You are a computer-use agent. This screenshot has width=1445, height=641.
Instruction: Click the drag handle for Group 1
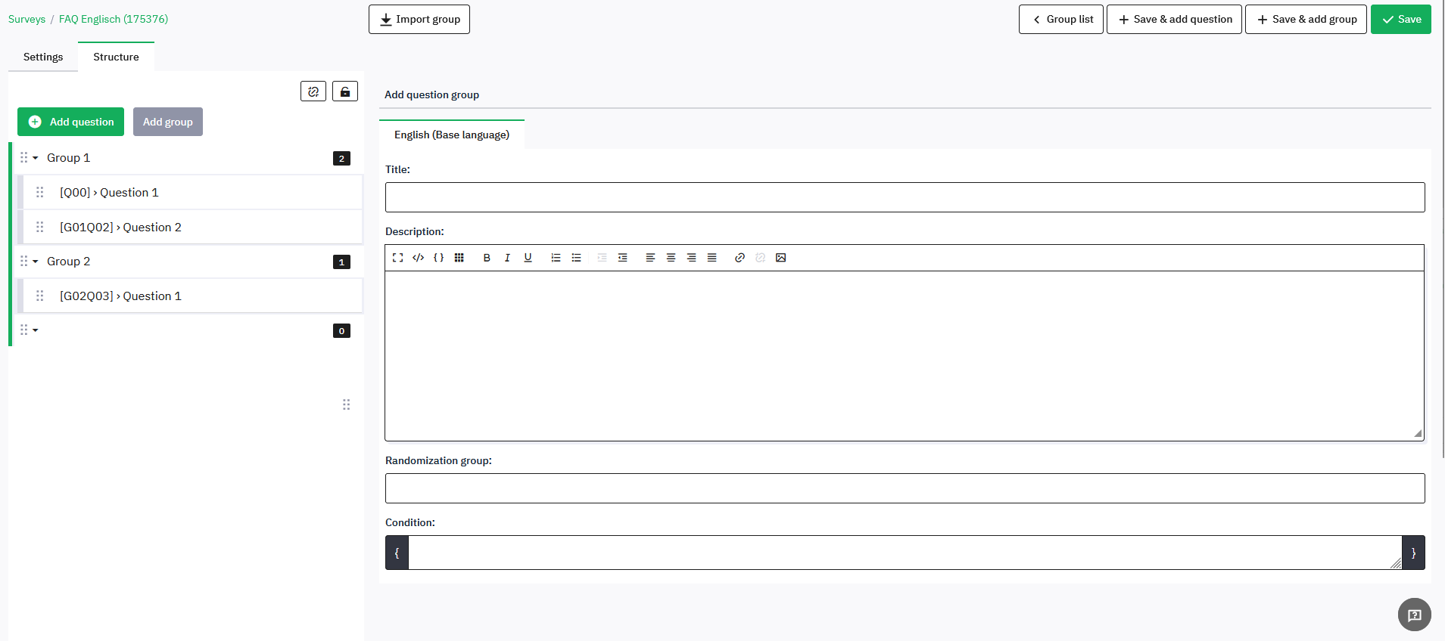pos(24,157)
